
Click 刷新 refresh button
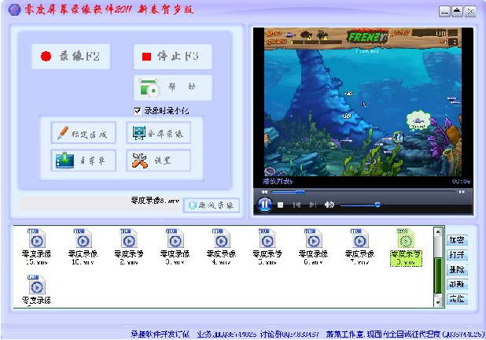pos(457,284)
